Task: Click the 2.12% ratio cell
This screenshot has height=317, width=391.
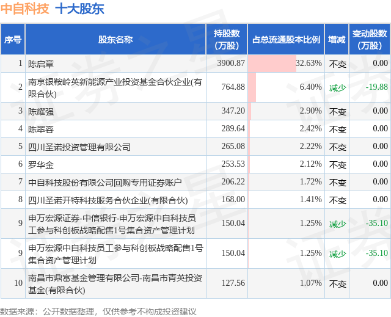Action: [x=286, y=164]
